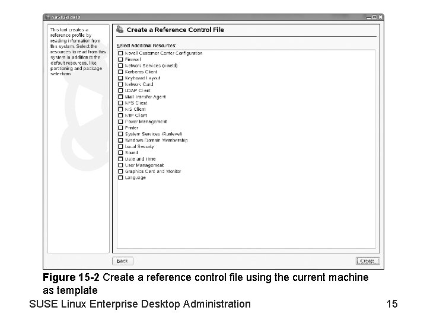
Task: Toggle the Keyboard Layout checkbox
Action: [x=120, y=78]
